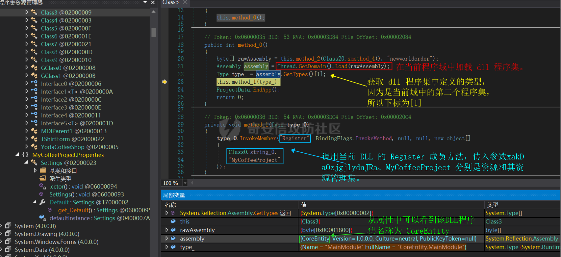Click the System.Reflection.Assembly type cell
This screenshot has width=561, height=257.
522,239
